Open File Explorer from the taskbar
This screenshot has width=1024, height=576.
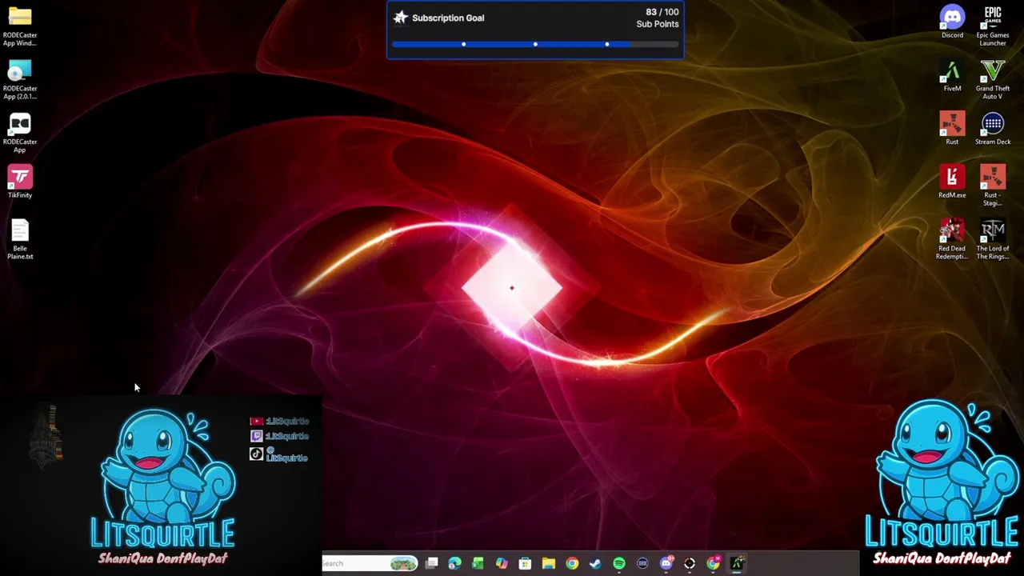click(x=549, y=563)
